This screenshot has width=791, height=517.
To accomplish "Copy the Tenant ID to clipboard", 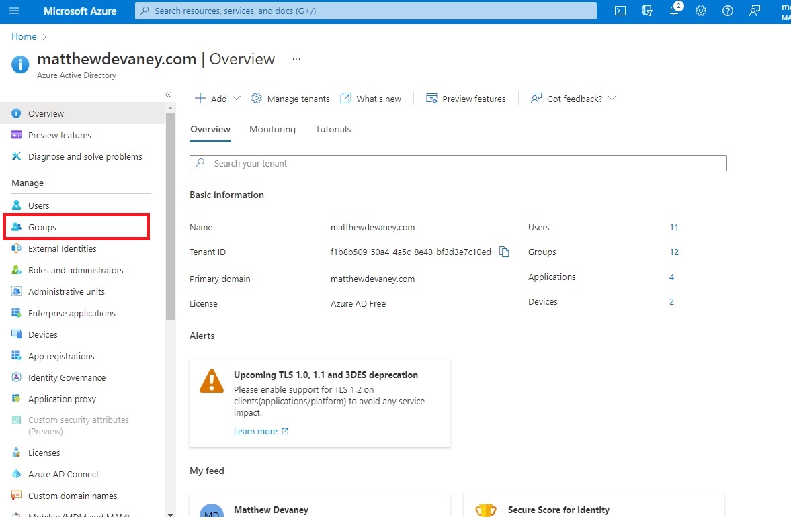I will coord(504,252).
